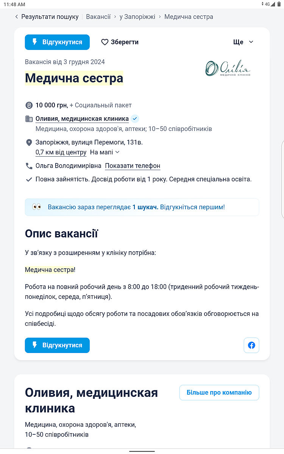Viewport: 284px width, 454px height.
Task: Click the Олівія clinic logo
Action: coord(228,68)
